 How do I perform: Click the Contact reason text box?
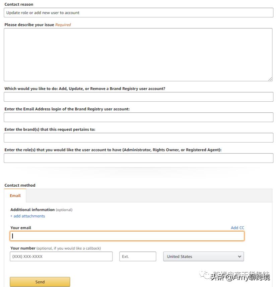pyautogui.click(x=139, y=12)
